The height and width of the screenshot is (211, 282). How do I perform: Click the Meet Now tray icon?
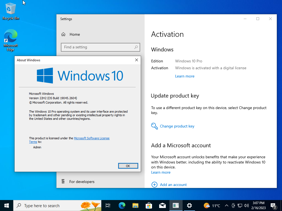(233, 206)
